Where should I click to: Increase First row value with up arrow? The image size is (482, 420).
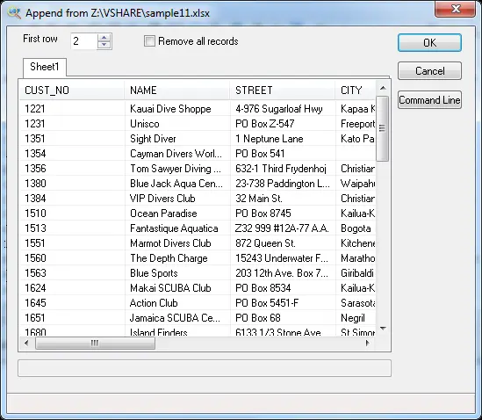click(104, 38)
